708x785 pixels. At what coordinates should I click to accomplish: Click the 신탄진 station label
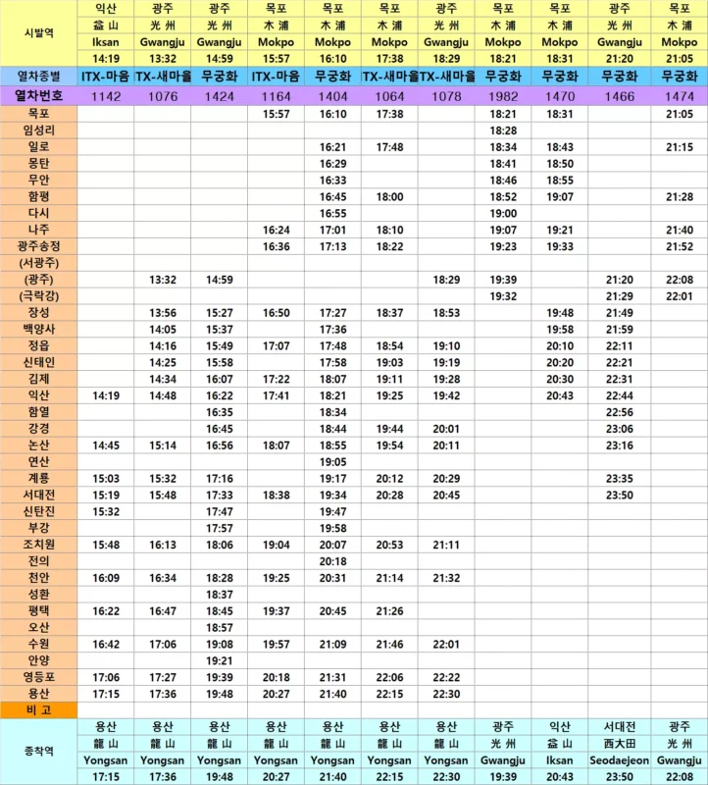[38, 511]
